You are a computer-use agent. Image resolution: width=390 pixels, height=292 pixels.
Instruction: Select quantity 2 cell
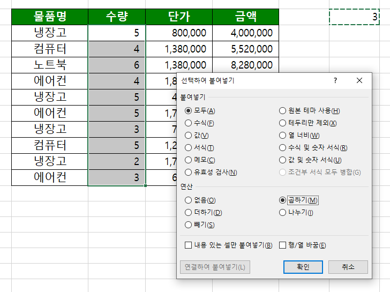click(117, 161)
